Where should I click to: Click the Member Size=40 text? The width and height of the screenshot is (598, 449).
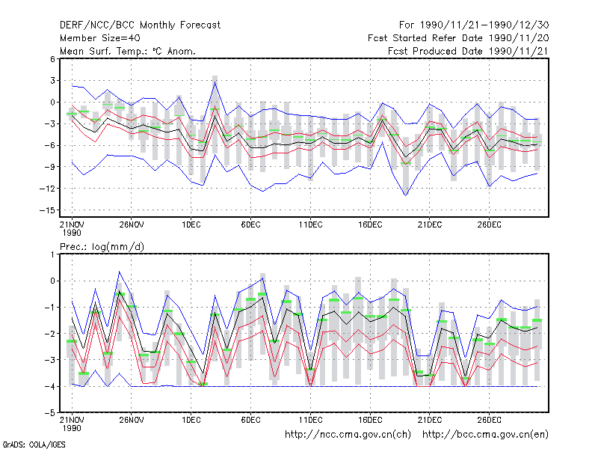100,38
